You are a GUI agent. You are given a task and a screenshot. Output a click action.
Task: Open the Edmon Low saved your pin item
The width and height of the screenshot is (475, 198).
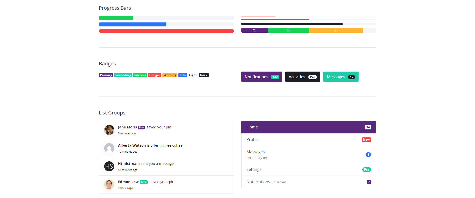pos(166,185)
